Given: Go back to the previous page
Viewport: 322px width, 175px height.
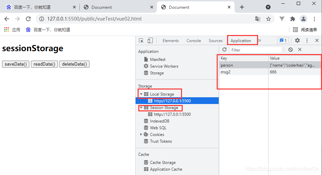Looking at the screenshot, I should [7, 19].
